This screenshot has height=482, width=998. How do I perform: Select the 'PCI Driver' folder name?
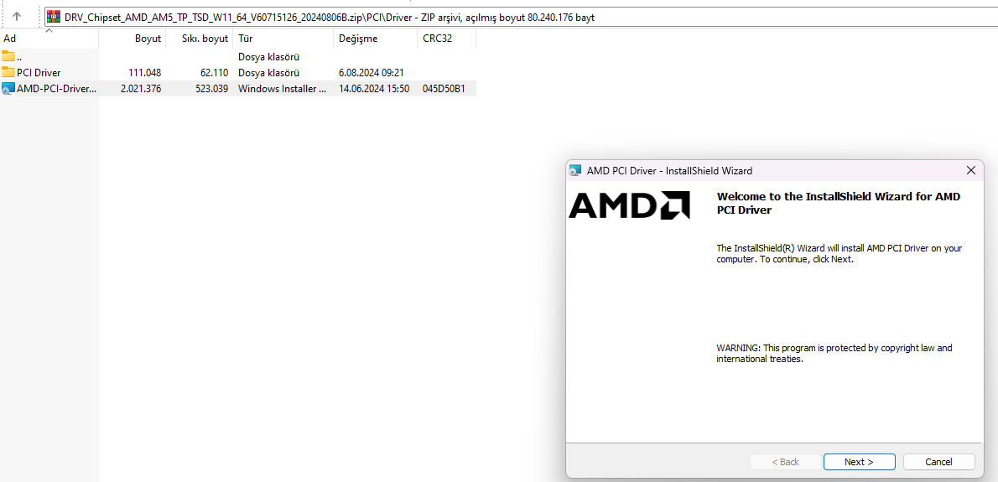[x=39, y=72]
